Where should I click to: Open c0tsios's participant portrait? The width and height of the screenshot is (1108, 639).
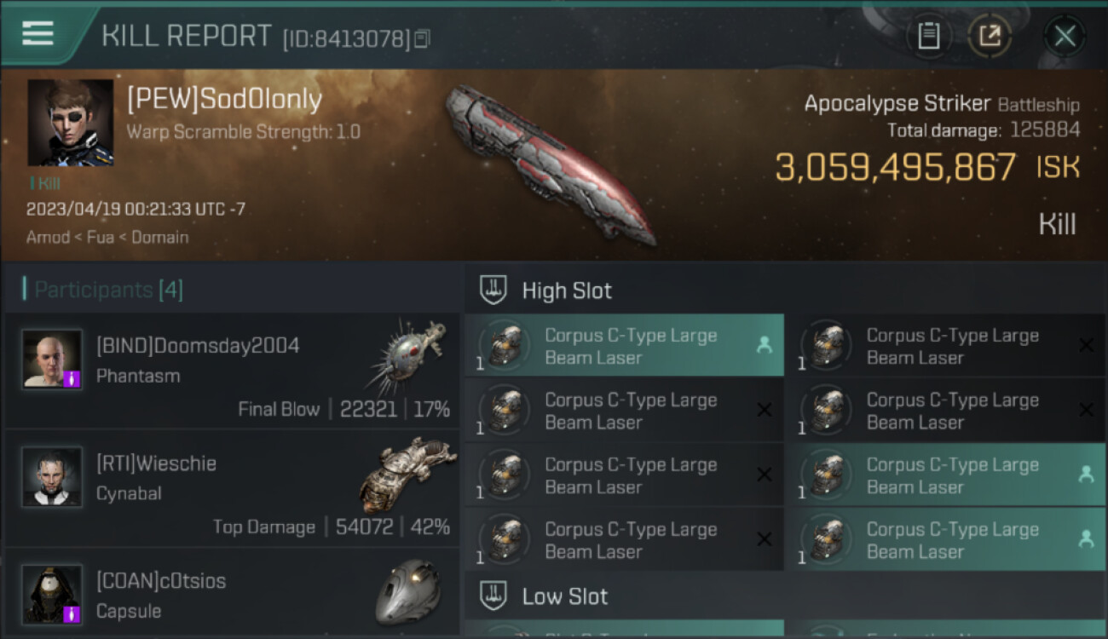(x=53, y=595)
